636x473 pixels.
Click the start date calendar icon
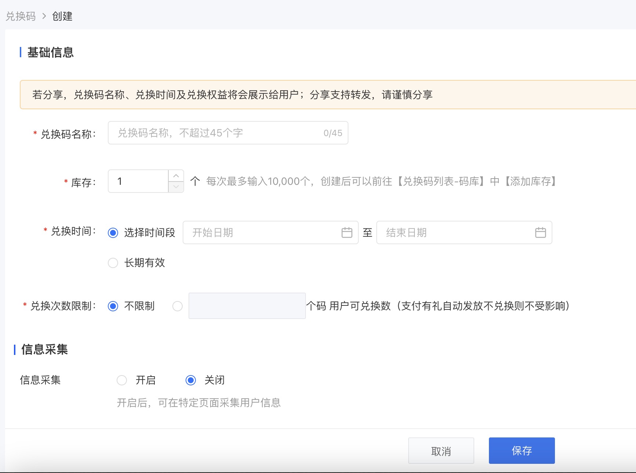347,232
